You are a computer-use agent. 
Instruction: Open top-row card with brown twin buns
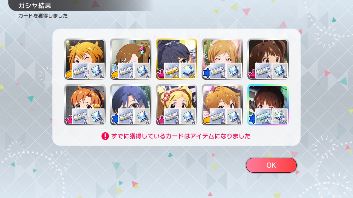point(268,59)
